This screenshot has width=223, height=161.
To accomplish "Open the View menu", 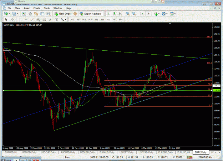I will (x=17, y=8).
